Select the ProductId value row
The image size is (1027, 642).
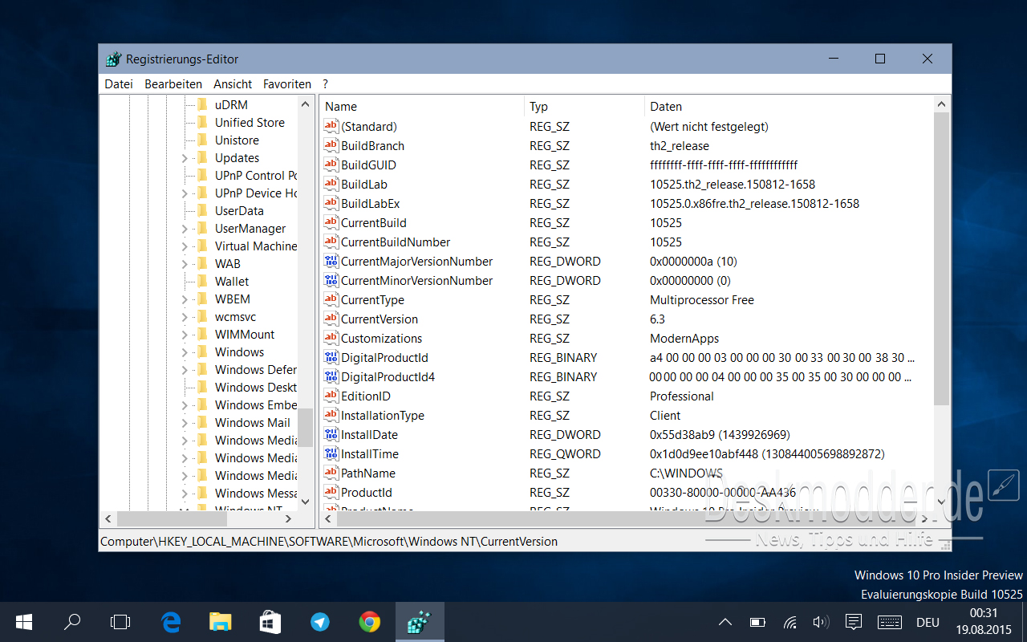(628, 492)
